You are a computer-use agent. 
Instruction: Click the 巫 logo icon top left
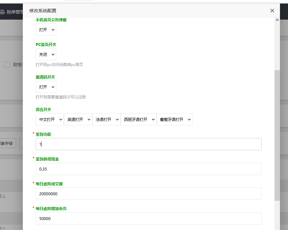(3, 12)
